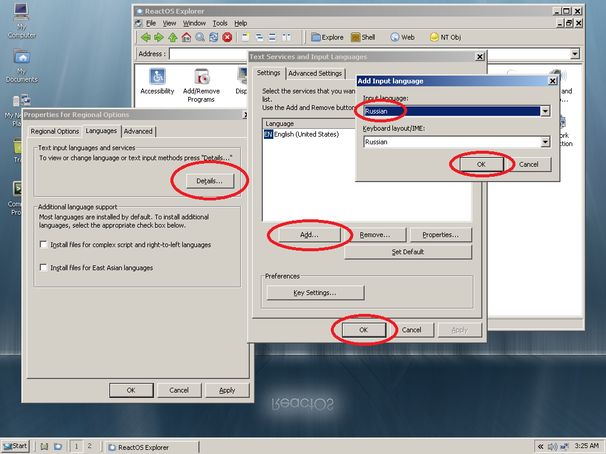Click the Search magnifier icon in toolbar
The image size is (606, 454).
(200, 37)
